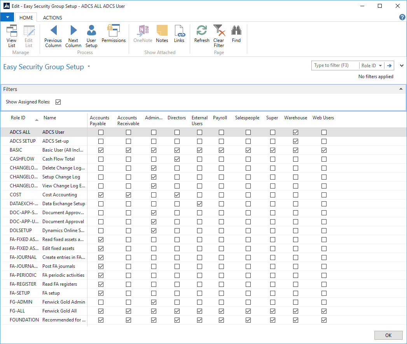Viewport: 407px width, 344px height.
Task: Click the Data Exchange Setup name cell
Action: pos(64,204)
